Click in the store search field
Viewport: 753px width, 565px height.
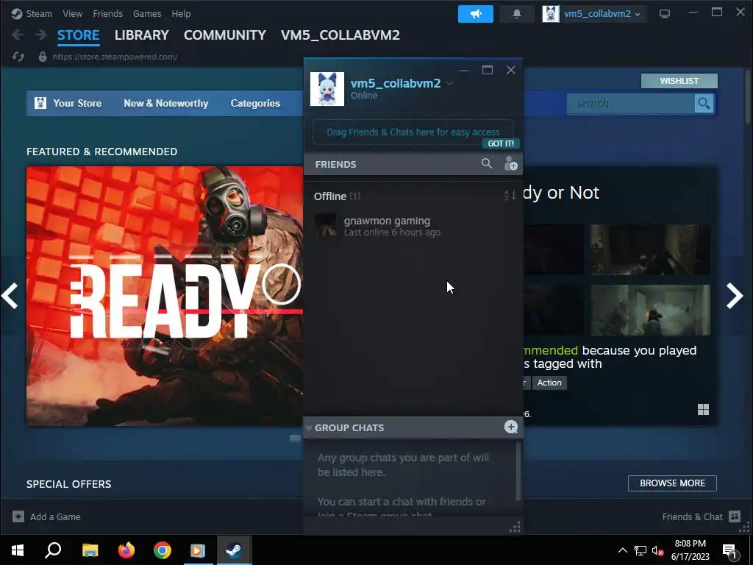click(630, 103)
